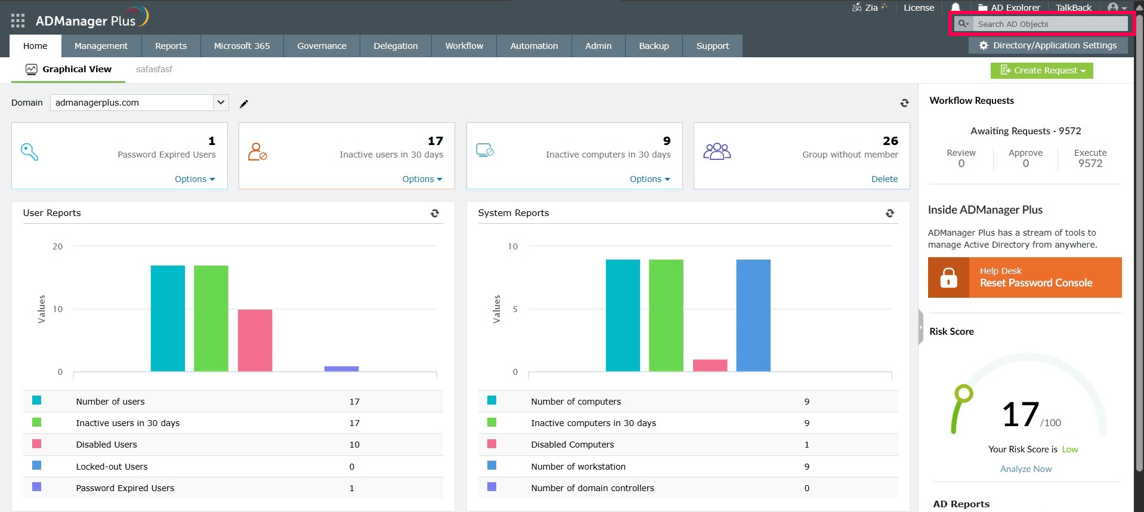Image resolution: width=1144 pixels, height=512 pixels.
Task: Refresh the User Reports chart
Action: (435, 213)
